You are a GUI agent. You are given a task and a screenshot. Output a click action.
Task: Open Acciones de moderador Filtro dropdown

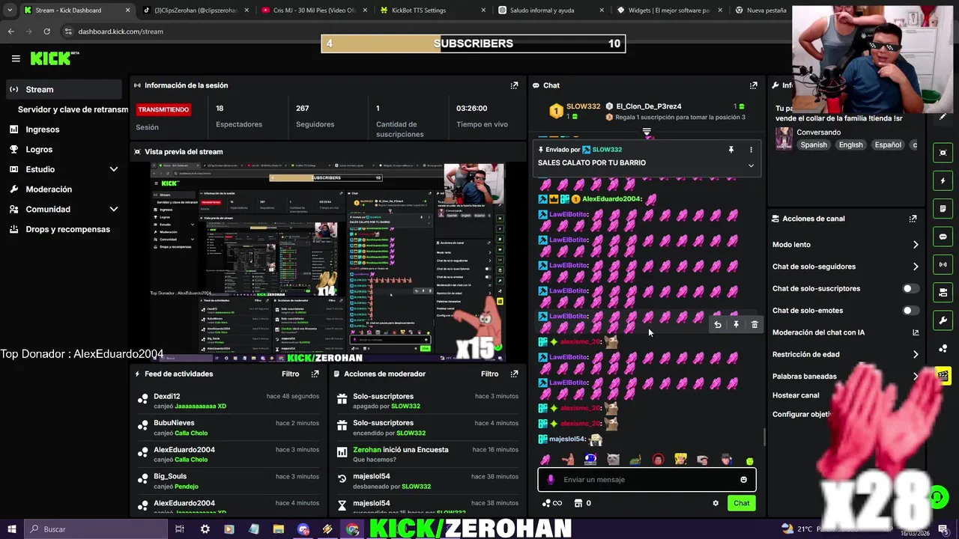pos(489,374)
